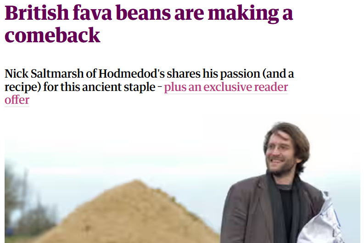The image size is (364, 243).
Task: Click the word 'Hodmedod's' in the subheading
Action: click(132, 73)
